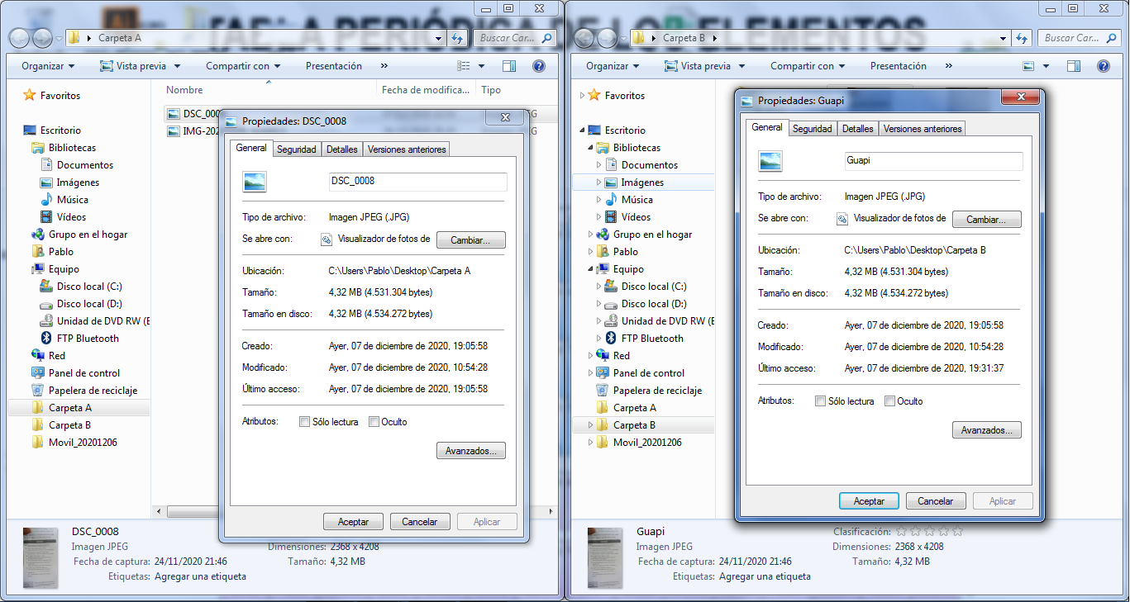
Task: Open view options dropdown in Carpeta A toolbar
Action: (482, 66)
